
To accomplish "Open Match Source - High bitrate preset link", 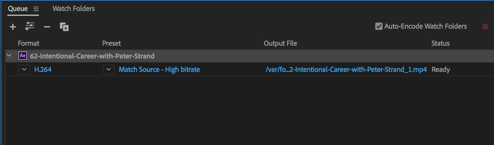I will (x=159, y=69).
